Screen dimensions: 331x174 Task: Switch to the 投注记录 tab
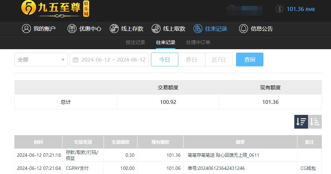tap(135, 42)
